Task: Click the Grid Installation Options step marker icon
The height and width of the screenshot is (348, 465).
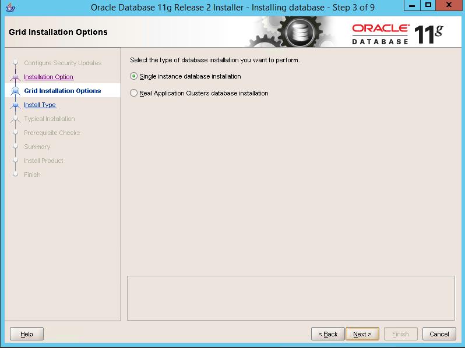Action: click(15, 91)
